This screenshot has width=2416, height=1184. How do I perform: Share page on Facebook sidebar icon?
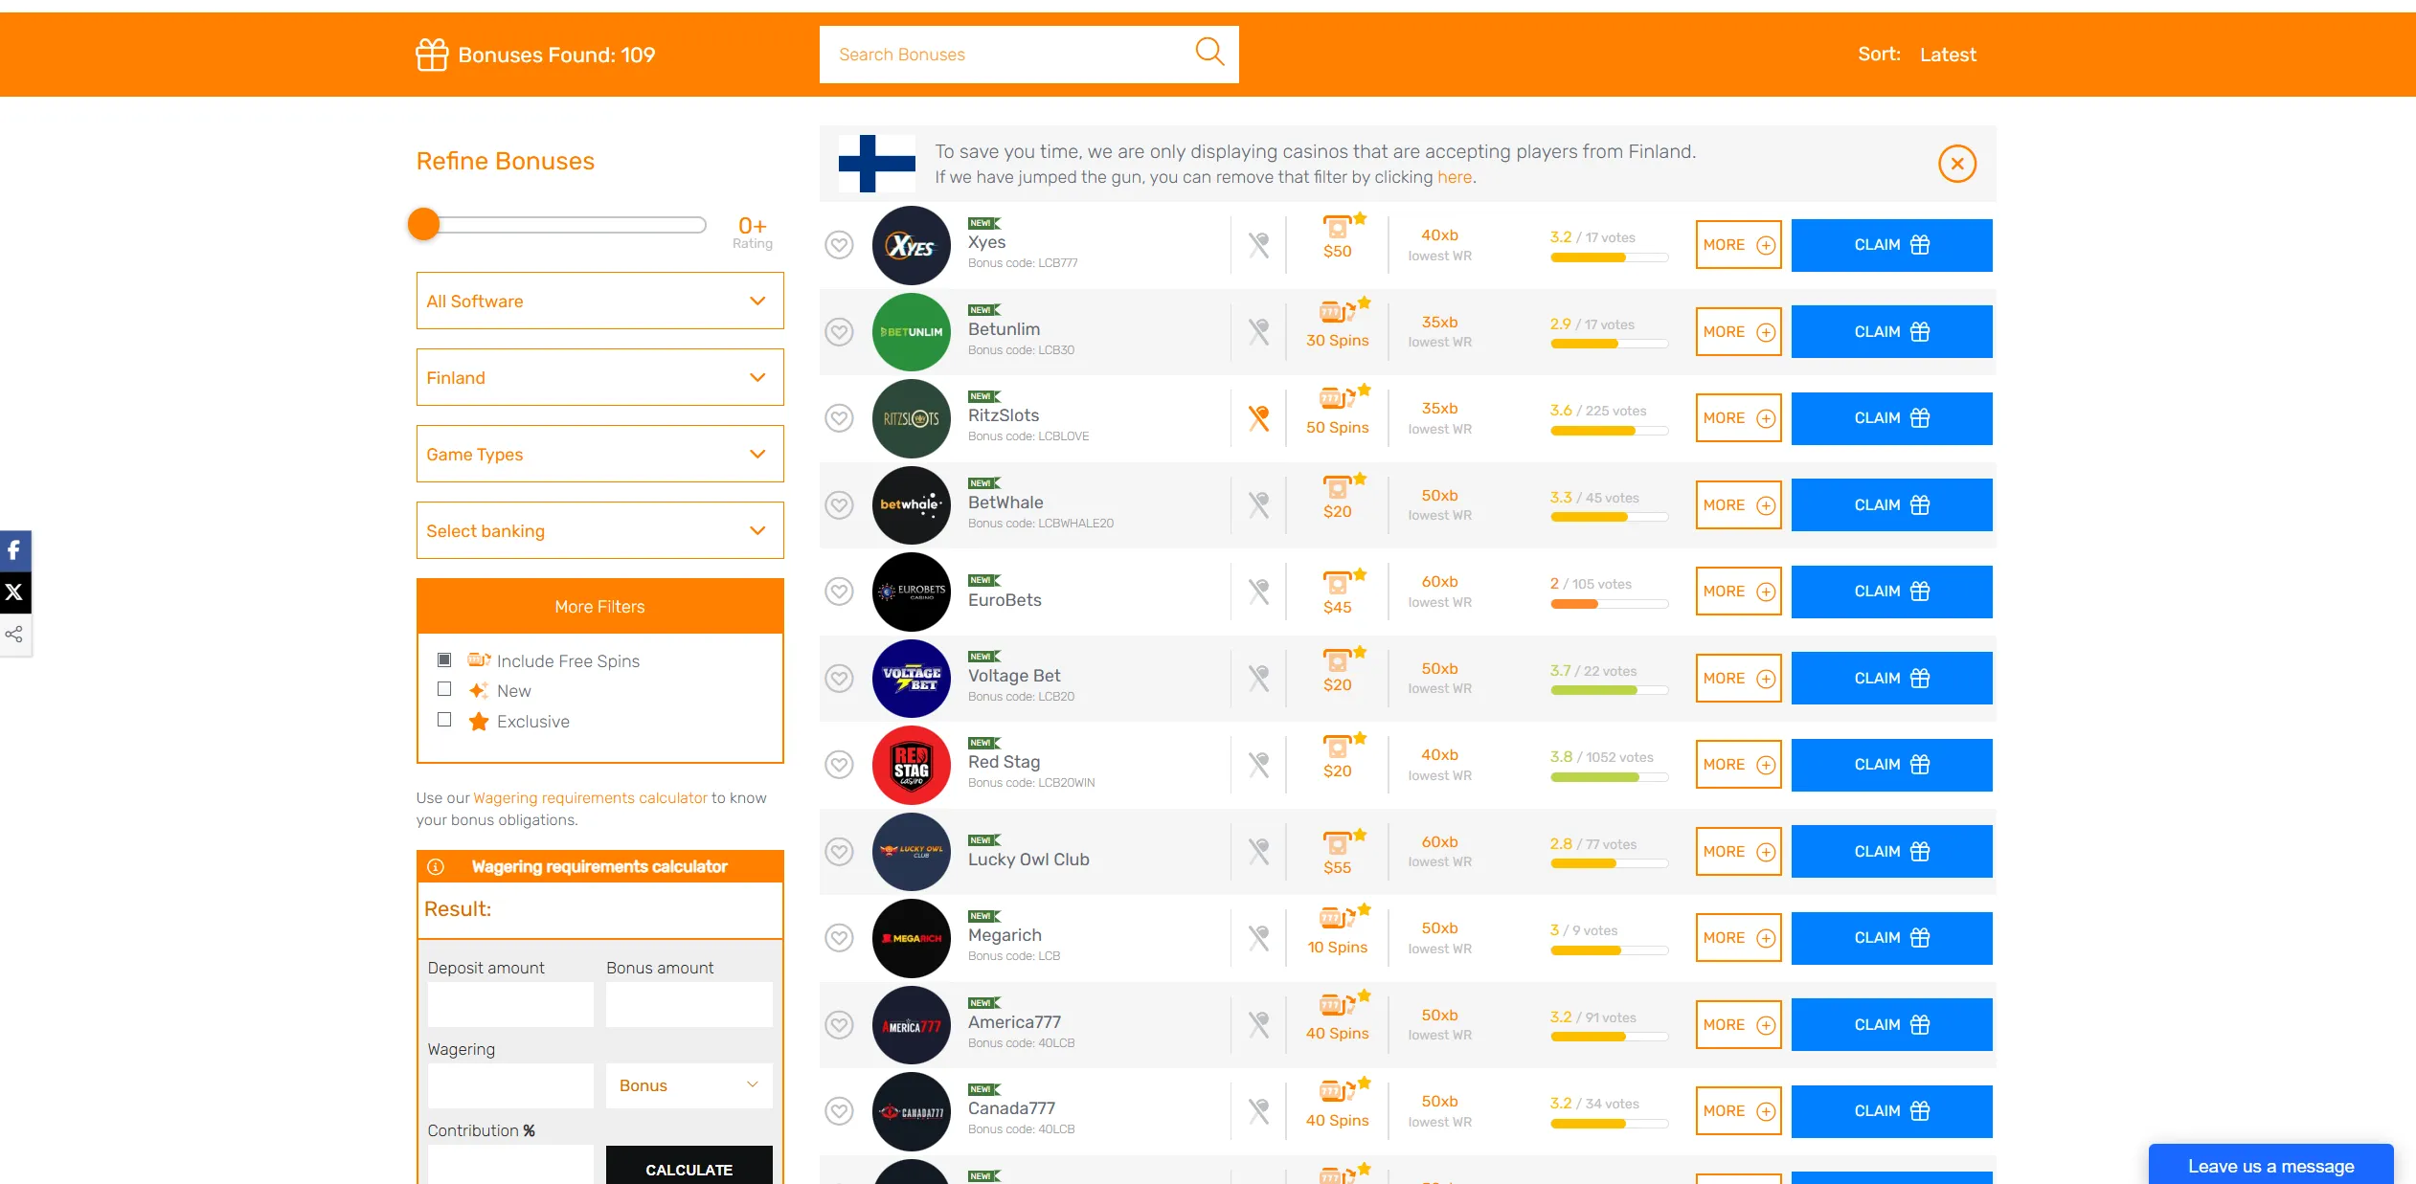(x=14, y=550)
